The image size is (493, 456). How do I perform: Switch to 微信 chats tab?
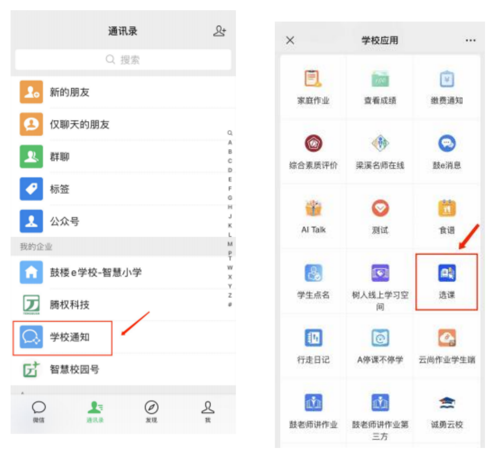[x=39, y=412]
